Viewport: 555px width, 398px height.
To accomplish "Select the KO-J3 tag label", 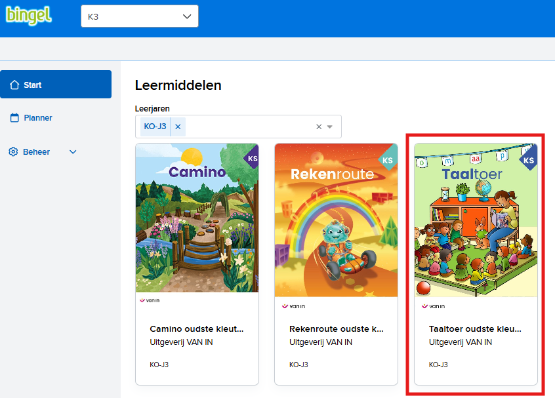I will 155,127.
